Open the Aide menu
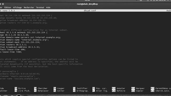 tap(48, 7)
